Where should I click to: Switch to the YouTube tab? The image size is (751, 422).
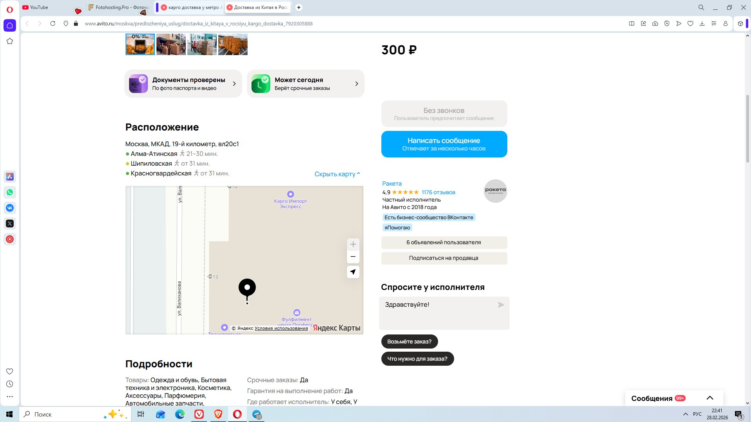point(39,7)
